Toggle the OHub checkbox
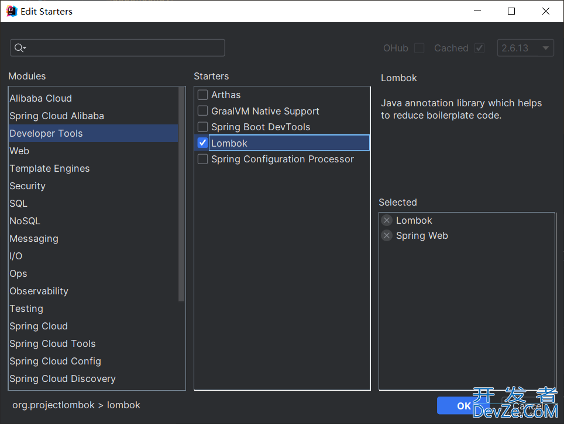 [x=419, y=48]
